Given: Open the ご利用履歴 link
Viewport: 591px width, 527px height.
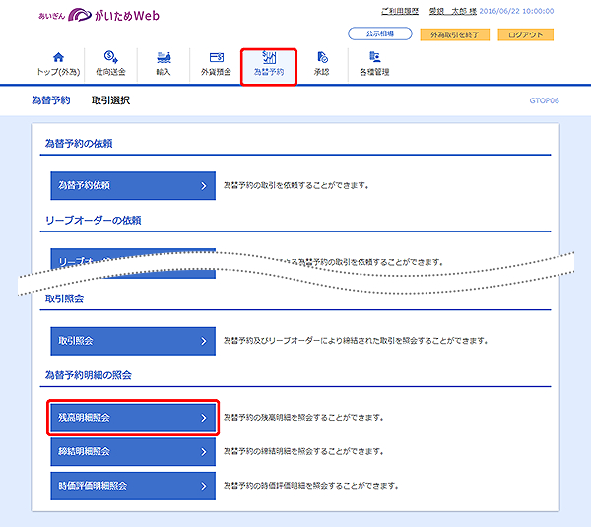Looking at the screenshot, I should [x=400, y=11].
